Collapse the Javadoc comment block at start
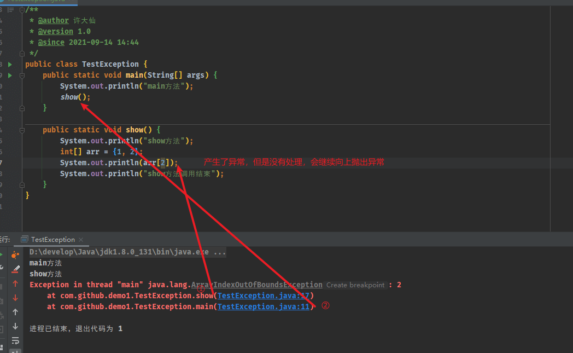This screenshot has width=573, height=353. 22,9
